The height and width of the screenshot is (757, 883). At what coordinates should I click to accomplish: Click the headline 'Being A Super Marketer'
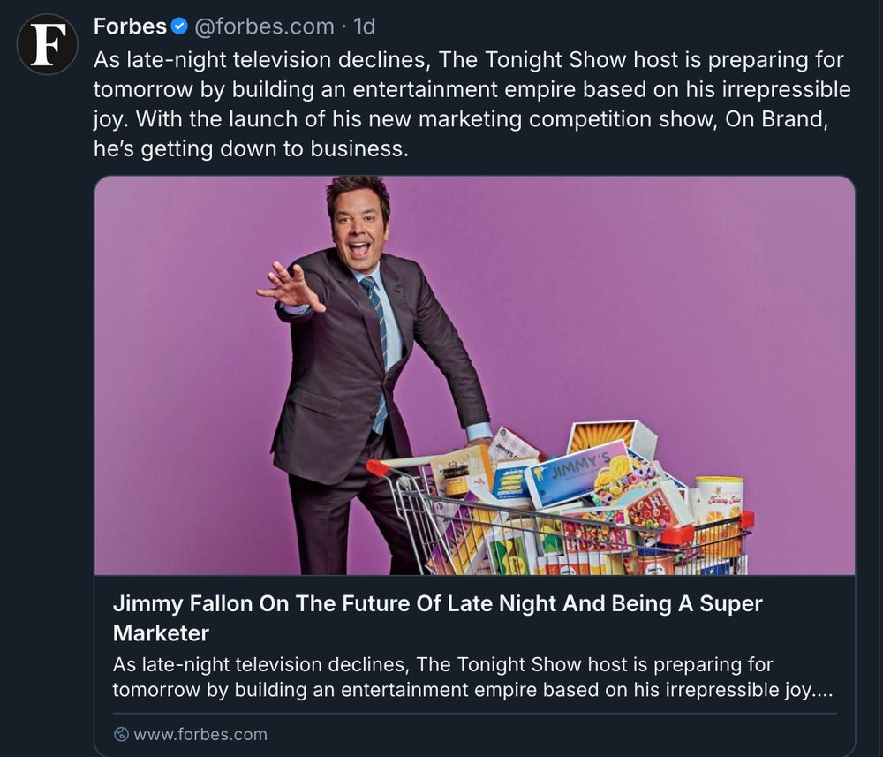[687, 603]
